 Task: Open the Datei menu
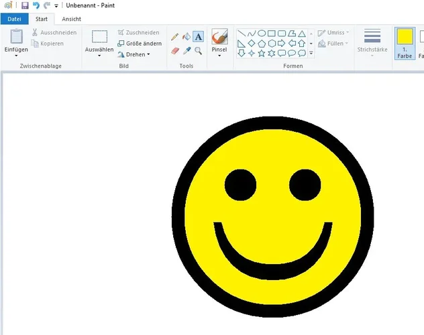pos(14,19)
